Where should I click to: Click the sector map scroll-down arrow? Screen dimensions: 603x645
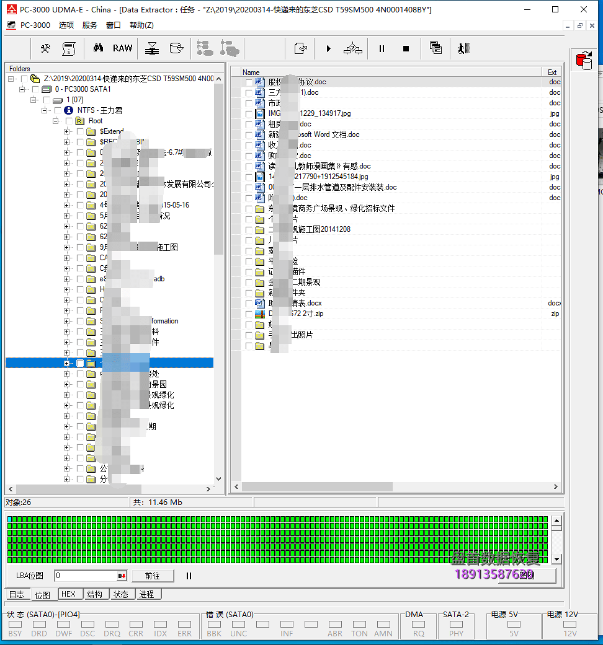click(x=557, y=559)
